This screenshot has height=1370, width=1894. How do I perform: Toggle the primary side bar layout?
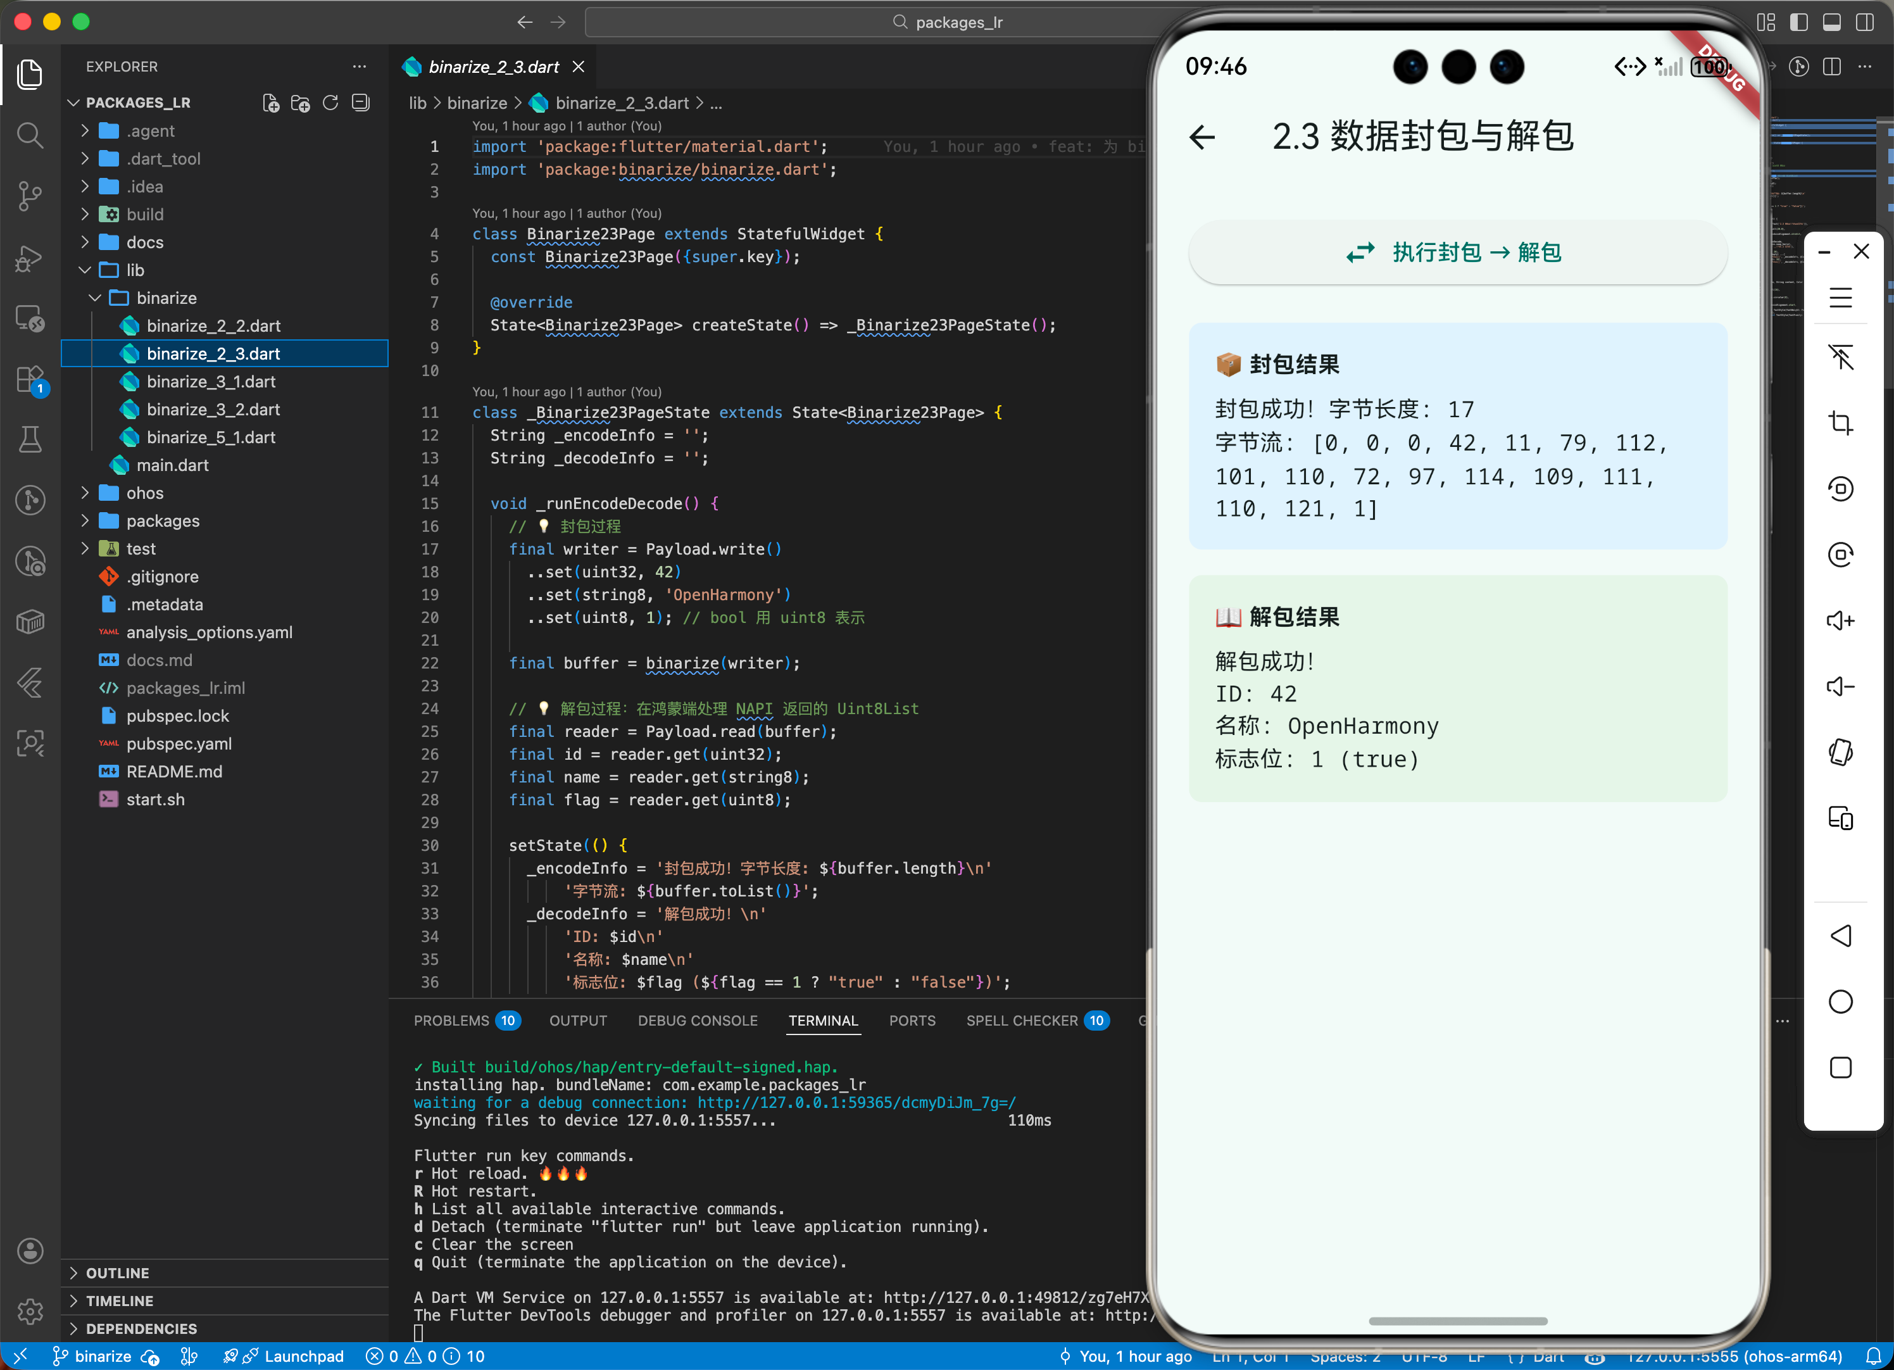click(x=1799, y=23)
